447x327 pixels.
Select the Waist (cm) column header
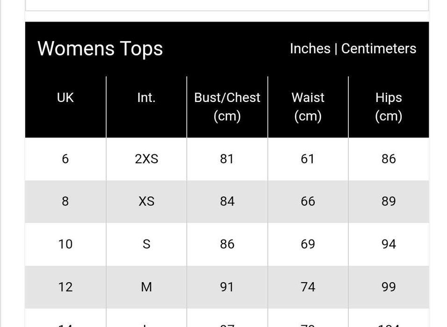308,106
